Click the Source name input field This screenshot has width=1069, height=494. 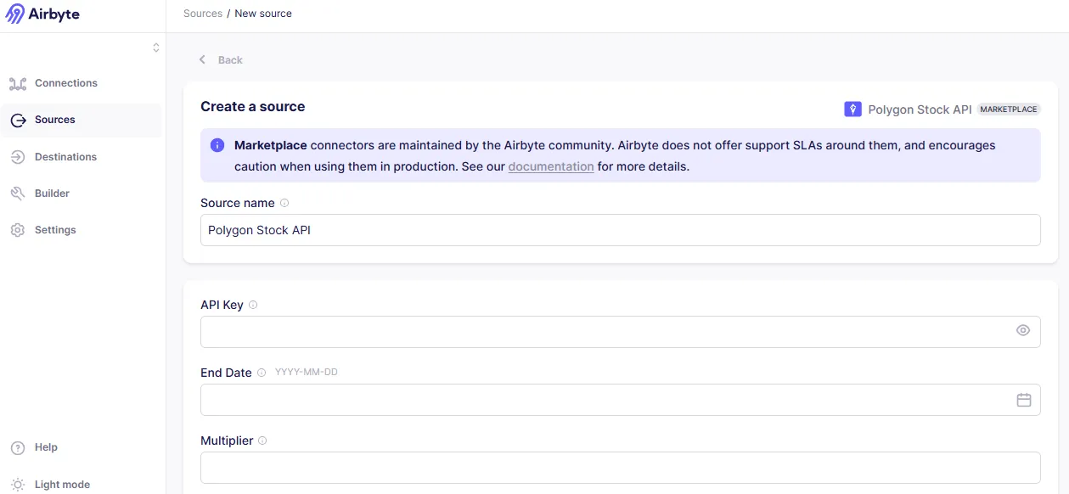point(620,230)
